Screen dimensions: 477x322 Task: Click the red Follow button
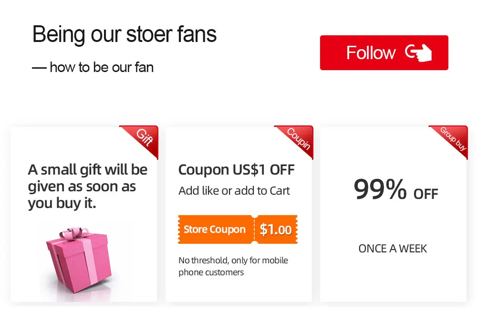pos(384,52)
